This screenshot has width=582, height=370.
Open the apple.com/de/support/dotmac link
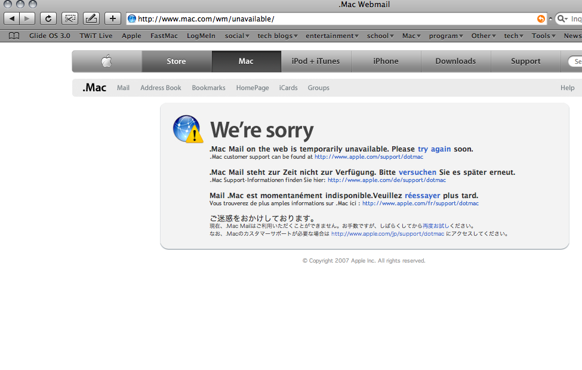387,180
